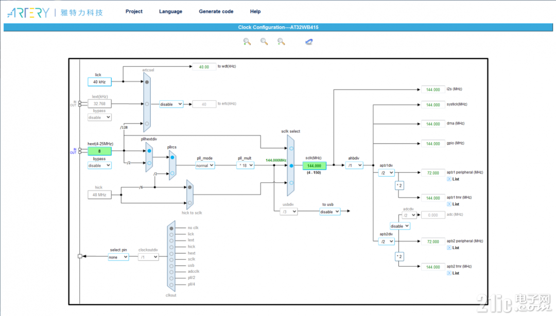
Task: Select hext /2 input on pllhextdiv mux
Action: point(149,163)
